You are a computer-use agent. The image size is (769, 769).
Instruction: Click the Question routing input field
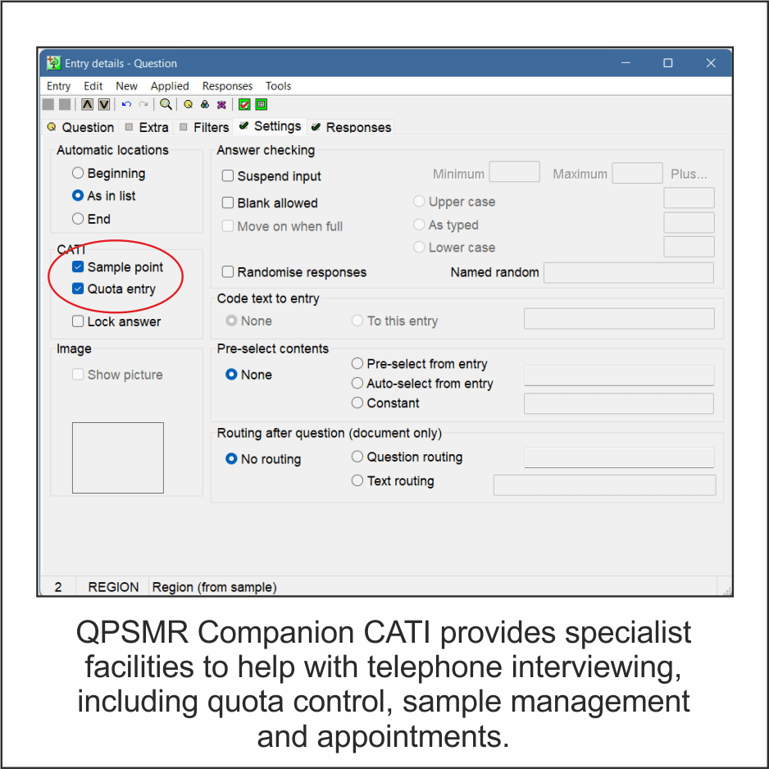(619, 457)
